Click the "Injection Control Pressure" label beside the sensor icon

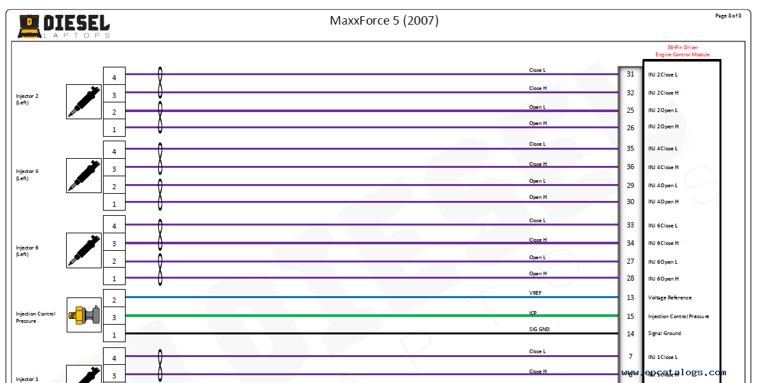36,317
